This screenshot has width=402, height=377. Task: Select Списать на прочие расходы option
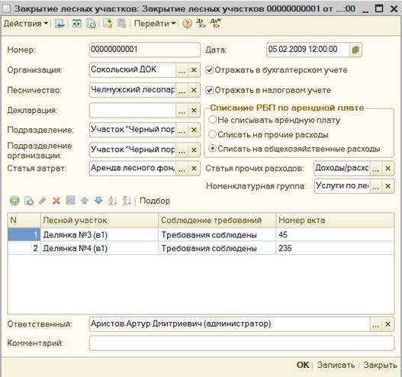pos(213,134)
